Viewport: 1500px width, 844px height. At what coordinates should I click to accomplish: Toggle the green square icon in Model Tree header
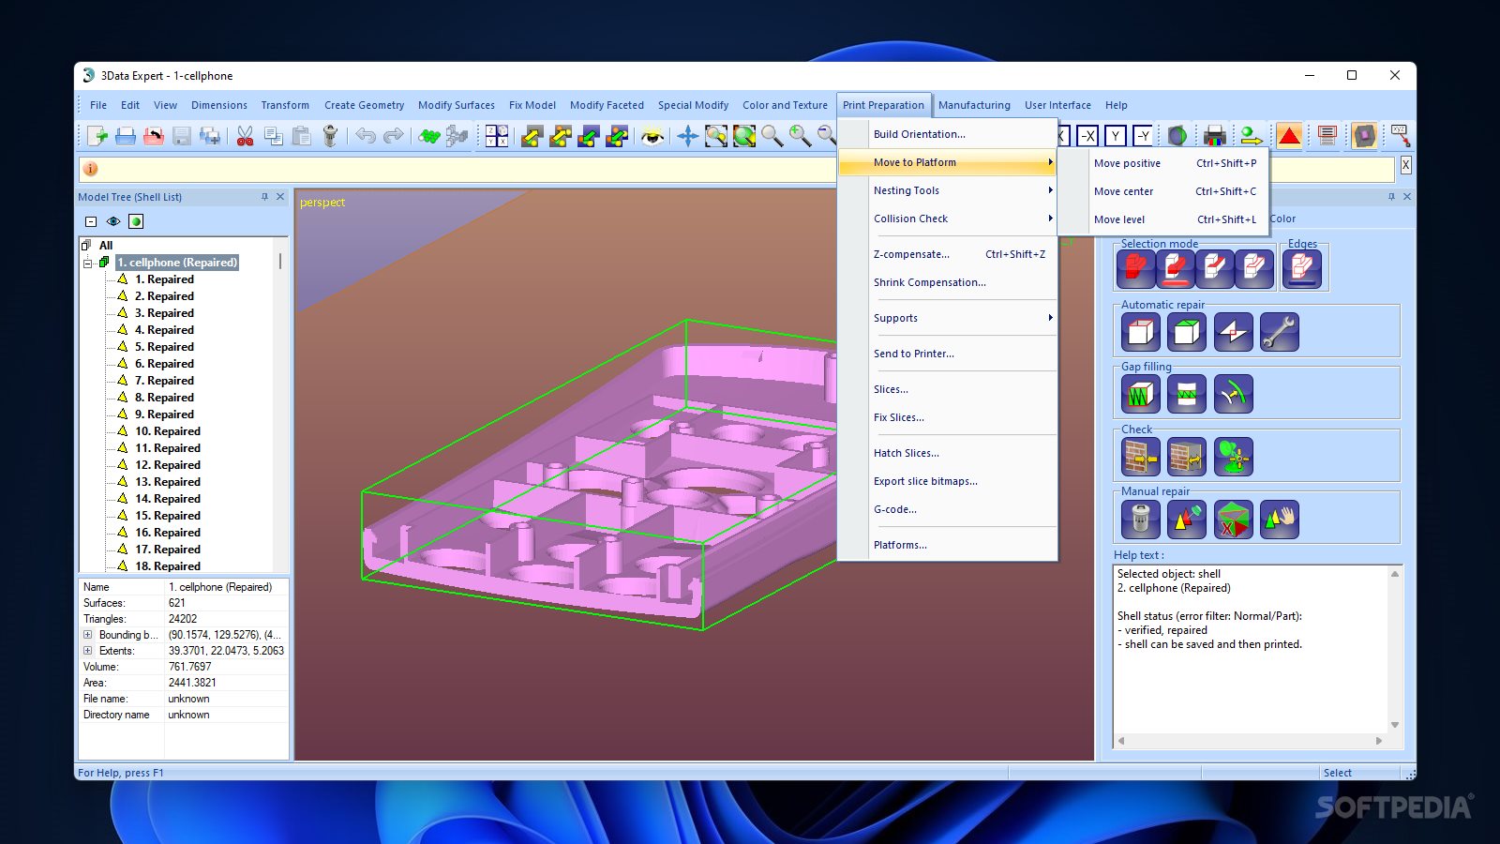point(136,221)
